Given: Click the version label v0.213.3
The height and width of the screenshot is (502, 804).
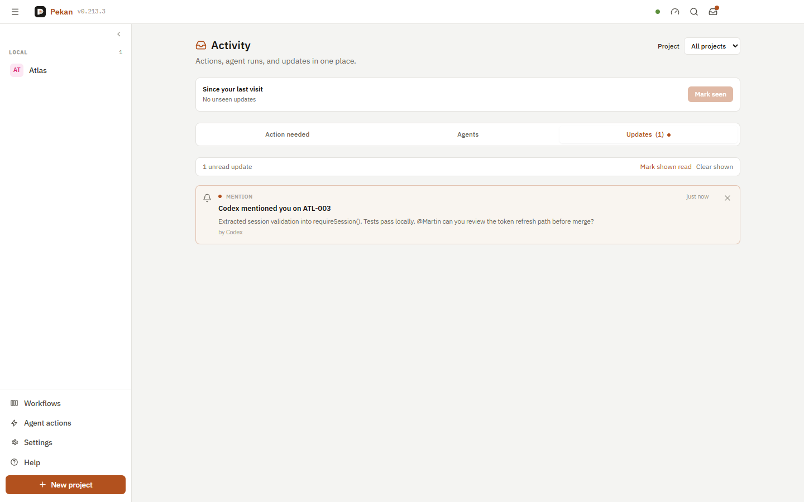Looking at the screenshot, I should pos(92,12).
